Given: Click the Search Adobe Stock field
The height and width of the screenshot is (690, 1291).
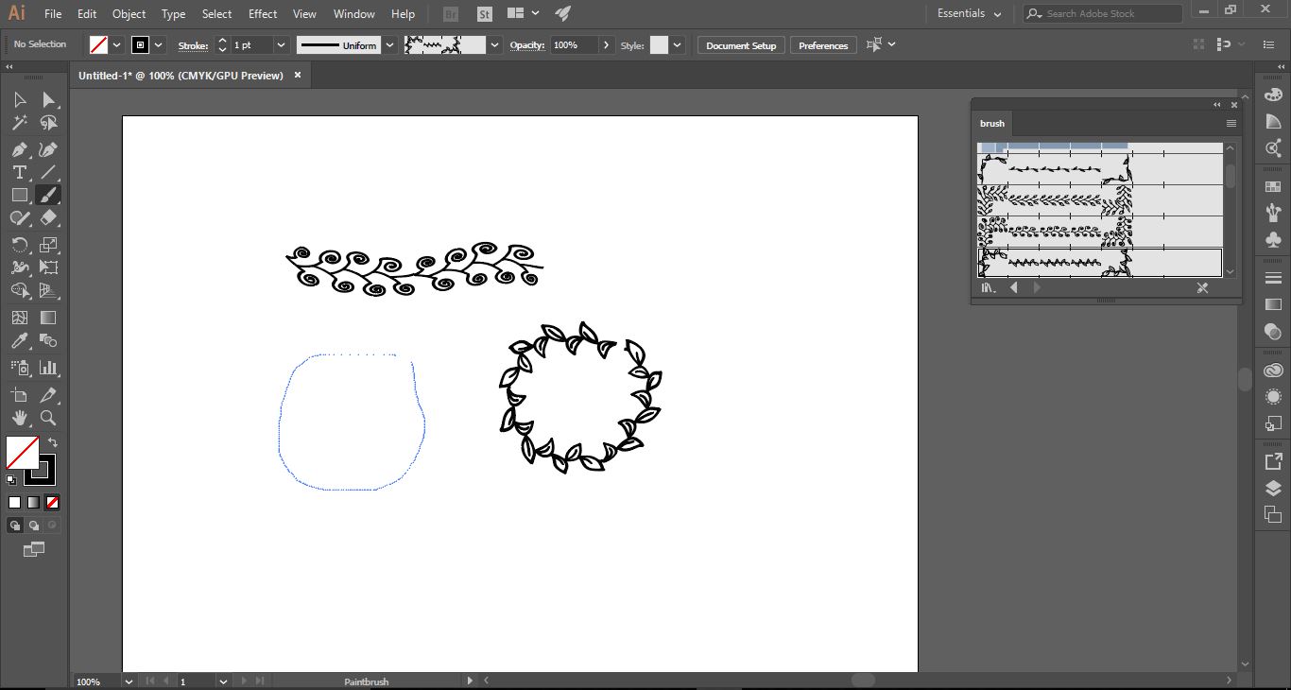Looking at the screenshot, I should (1103, 14).
